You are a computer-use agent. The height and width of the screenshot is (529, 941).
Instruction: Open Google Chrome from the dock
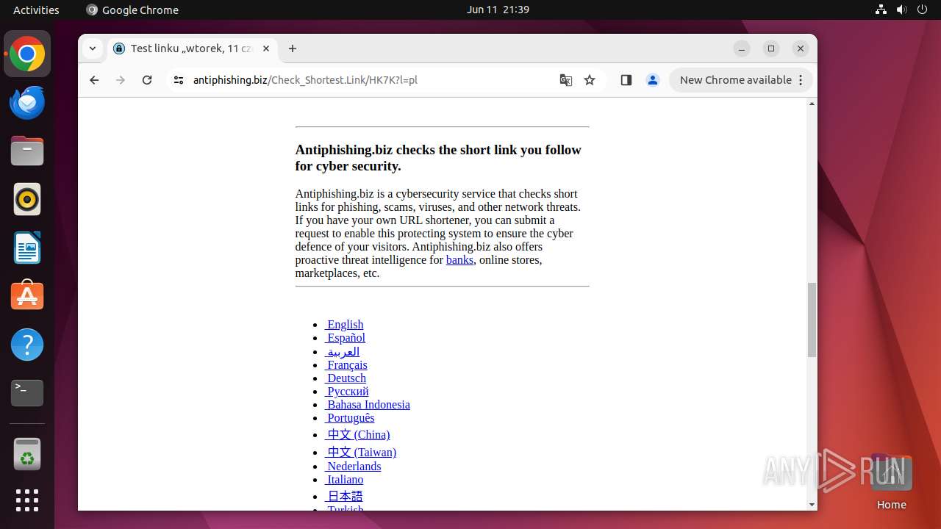(x=27, y=54)
